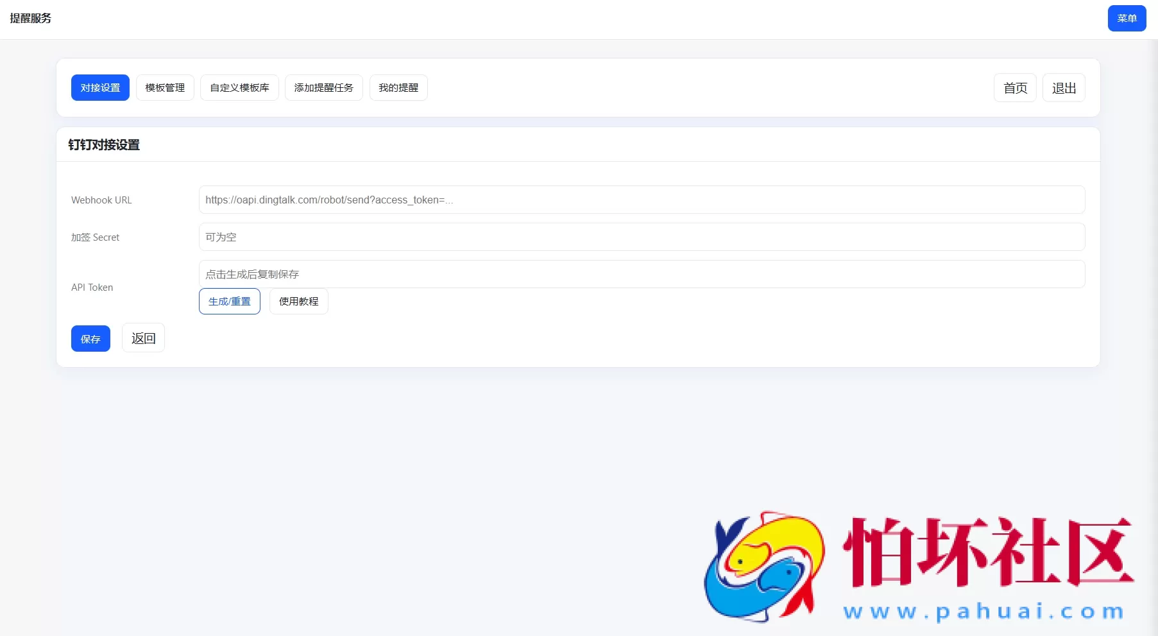Click the www.pahuai.com watermark address
The image size is (1158, 636).
983,611
